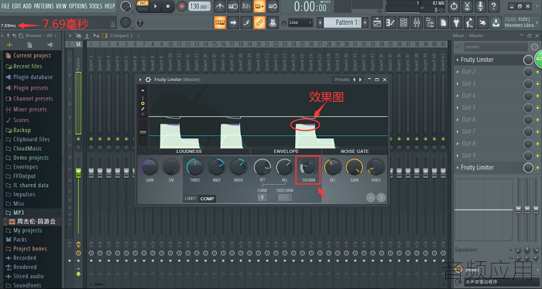
Task: Toggle the countdown before recording icon
Action: [246, 6]
